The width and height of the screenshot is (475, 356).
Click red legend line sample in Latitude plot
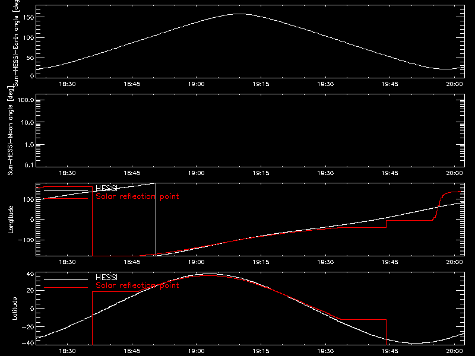point(66,287)
